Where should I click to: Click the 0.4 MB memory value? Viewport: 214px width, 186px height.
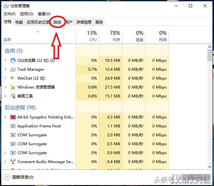pyautogui.click(x=114, y=162)
